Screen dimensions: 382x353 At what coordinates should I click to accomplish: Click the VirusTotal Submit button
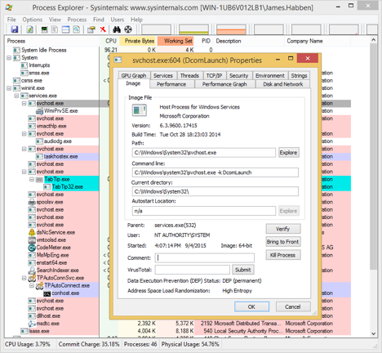tap(243, 270)
